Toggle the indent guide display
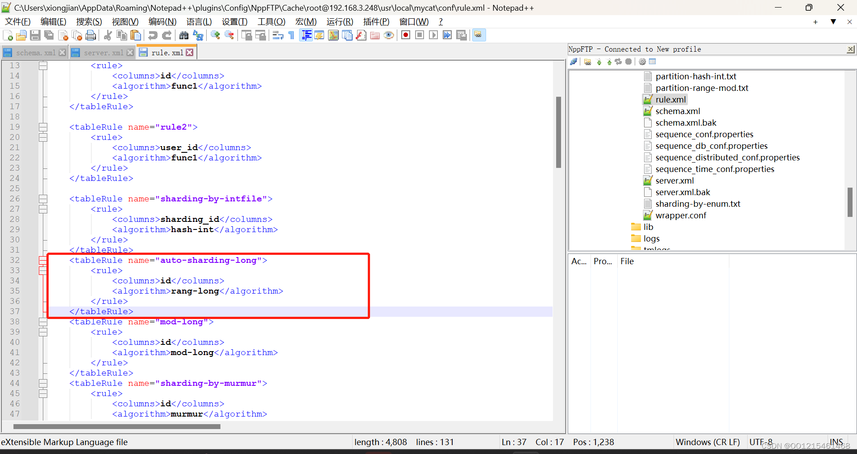The image size is (857, 454). click(306, 35)
